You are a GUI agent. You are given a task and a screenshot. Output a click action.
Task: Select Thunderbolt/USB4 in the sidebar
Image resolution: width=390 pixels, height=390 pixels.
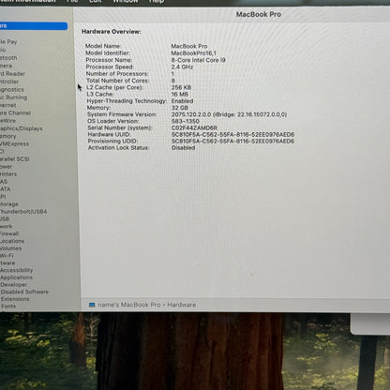pyautogui.click(x=23, y=212)
